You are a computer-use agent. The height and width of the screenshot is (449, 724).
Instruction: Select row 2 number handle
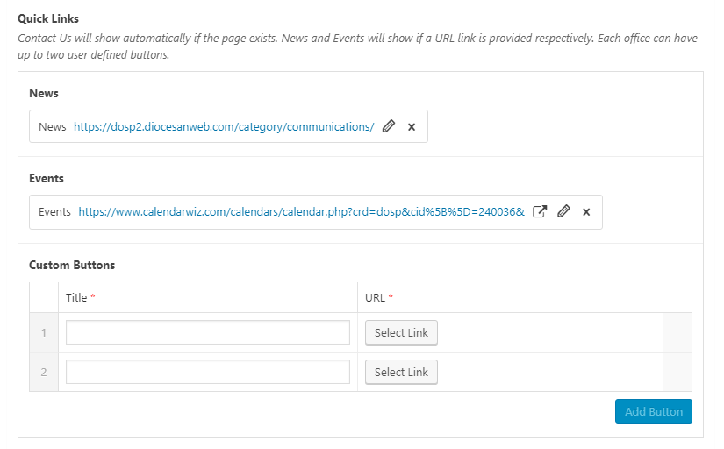pyautogui.click(x=44, y=372)
